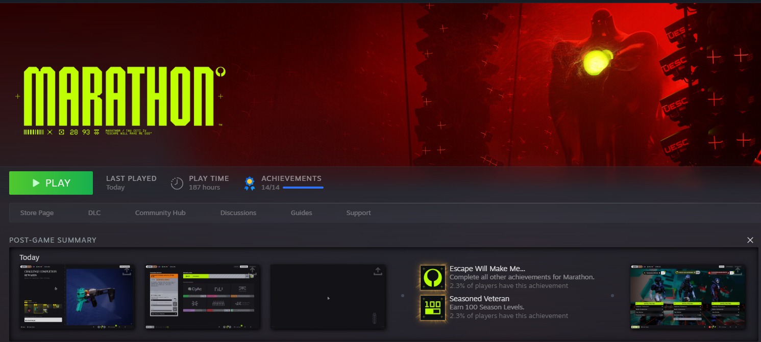Select the 'Seasoned Veteran' achievement title
Screen dimensions: 761x342
pyautogui.click(x=479, y=299)
